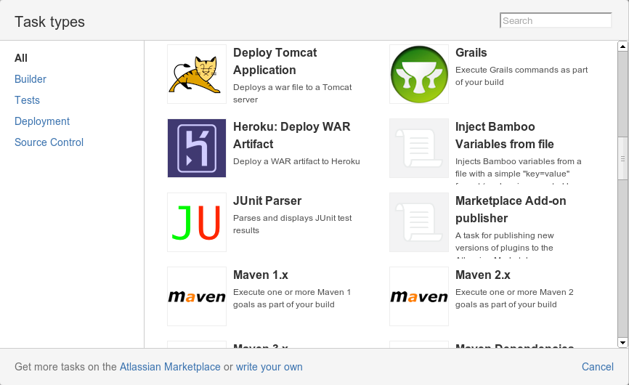Click 'Execute one or more Maven 2 goals' text

(514, 299)
